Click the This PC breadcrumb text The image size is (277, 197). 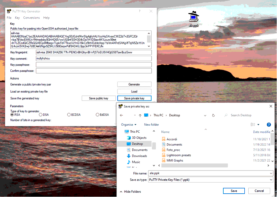158,115
